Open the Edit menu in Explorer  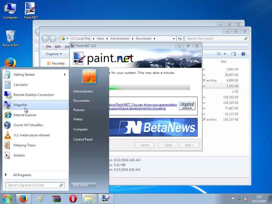click(58, 46)
